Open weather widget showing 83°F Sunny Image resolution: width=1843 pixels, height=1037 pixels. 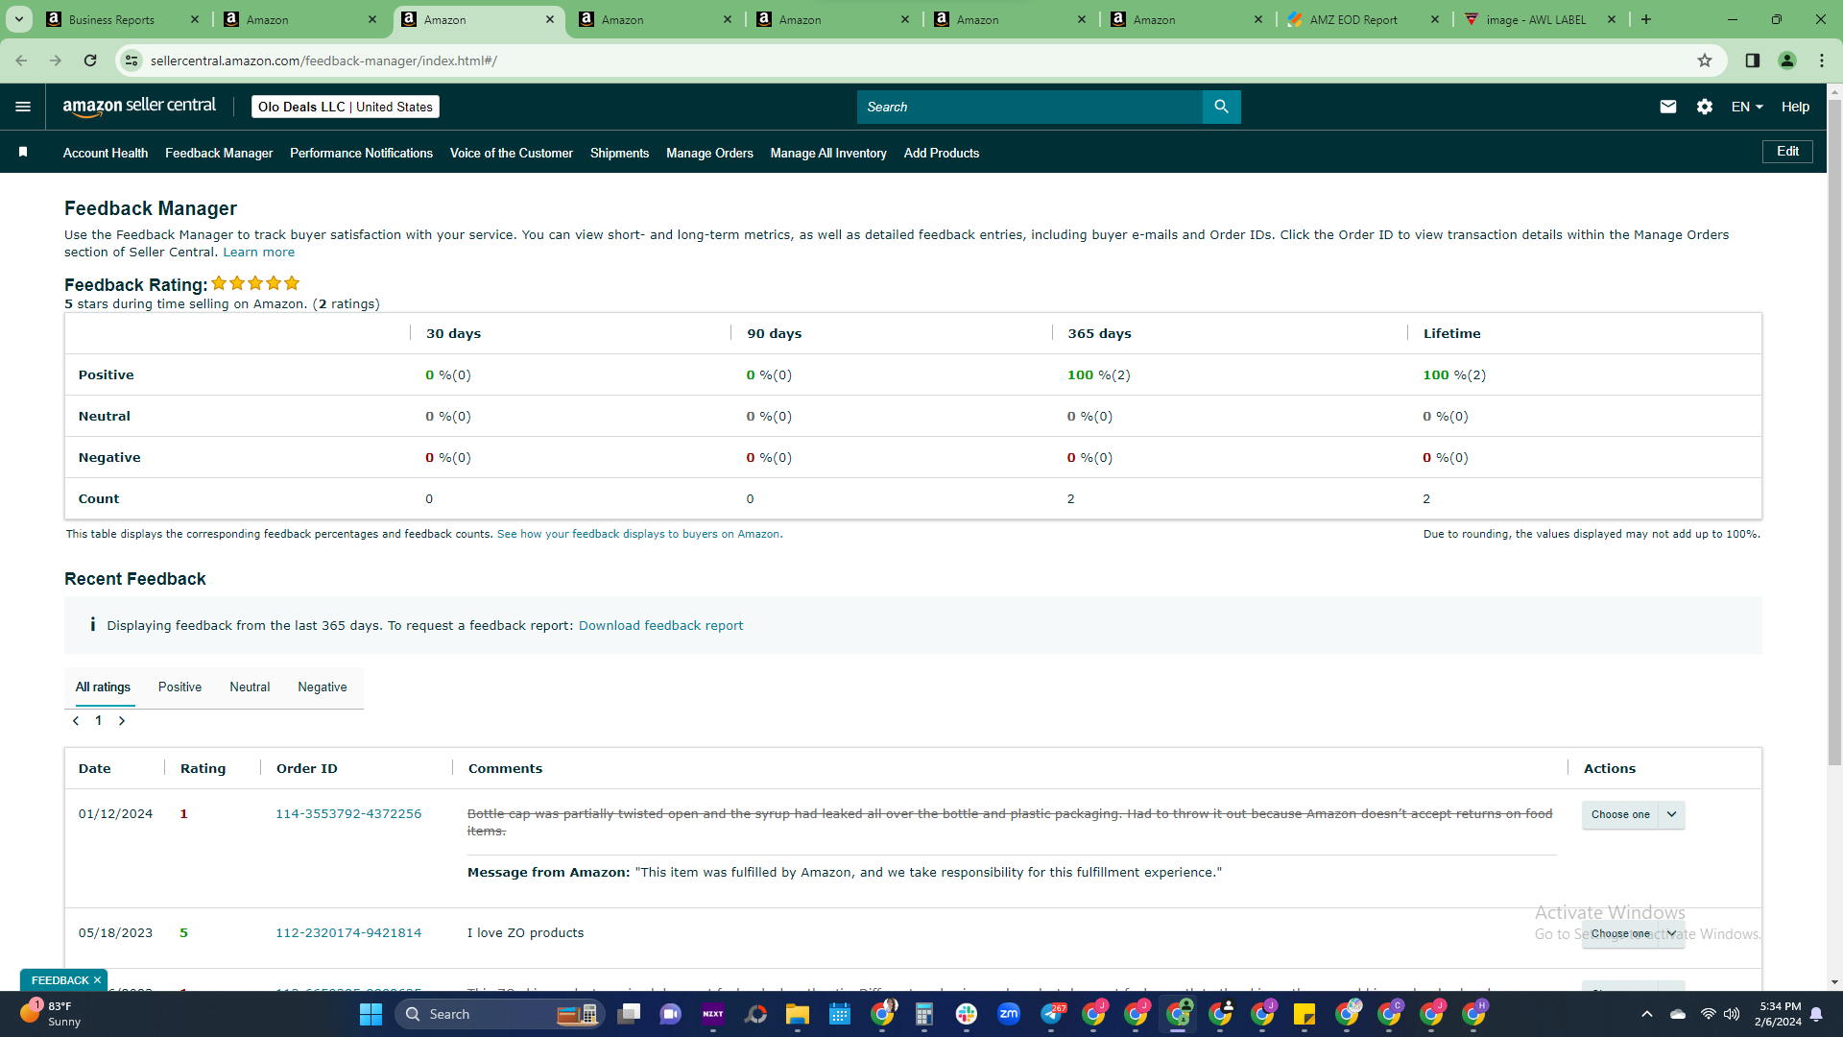(50, 1014)
